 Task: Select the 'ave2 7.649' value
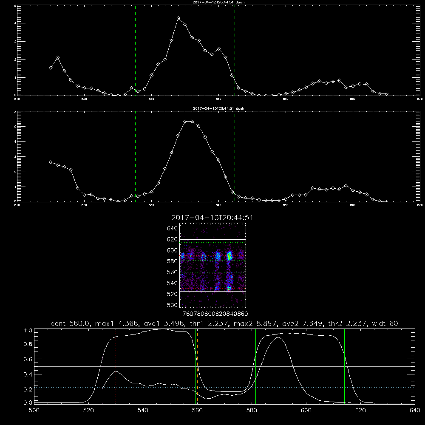(x=303, y=323)
